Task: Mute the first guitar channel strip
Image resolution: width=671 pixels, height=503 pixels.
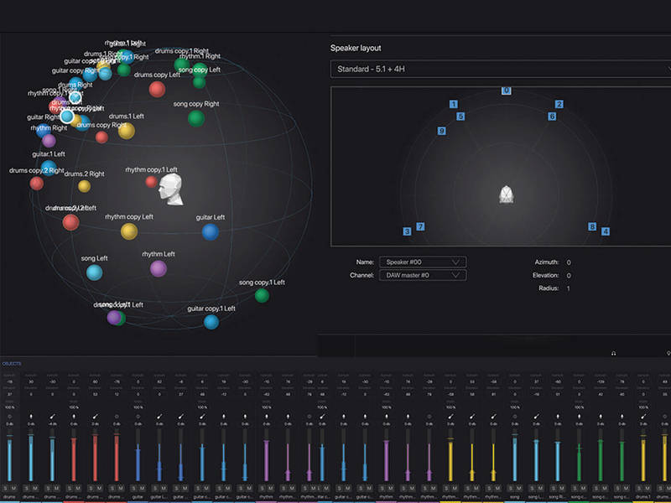Action: tap(143, 487)
